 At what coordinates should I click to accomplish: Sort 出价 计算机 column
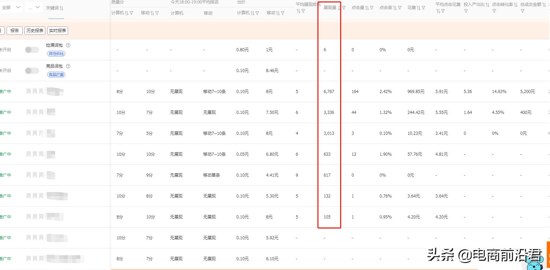(252, 13)
